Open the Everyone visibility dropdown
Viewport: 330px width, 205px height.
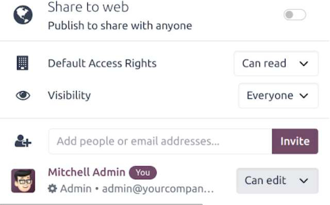tap(278, 96)
